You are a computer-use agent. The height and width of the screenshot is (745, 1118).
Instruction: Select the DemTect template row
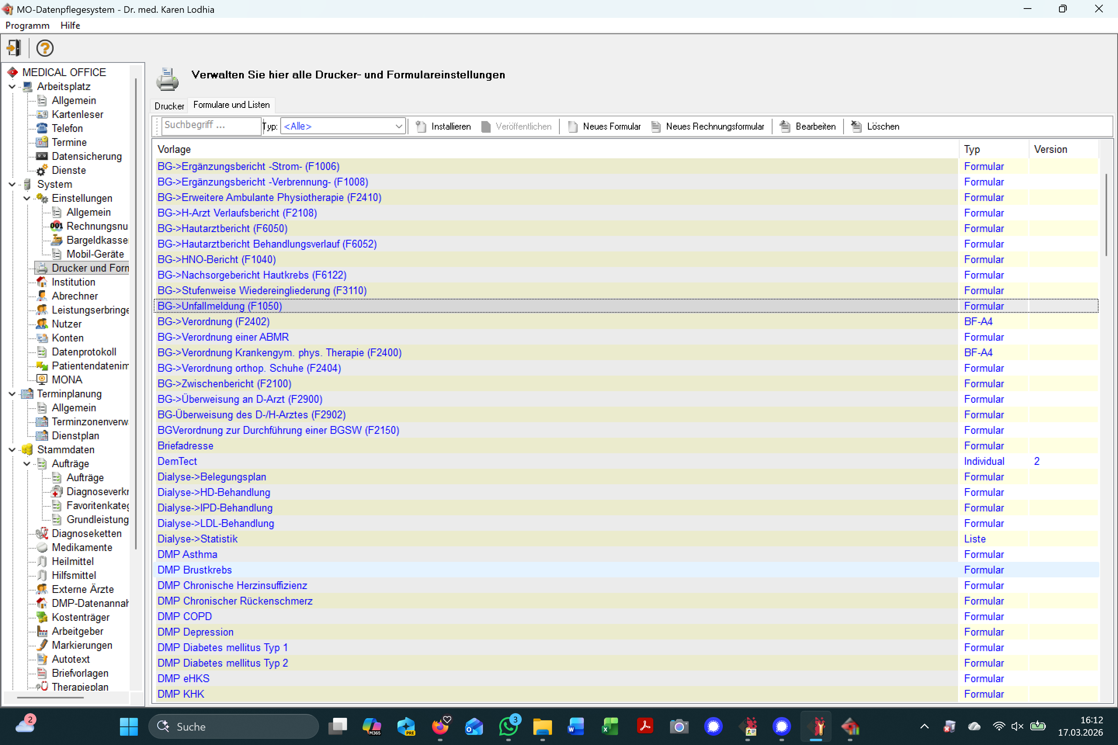[177, 461]
